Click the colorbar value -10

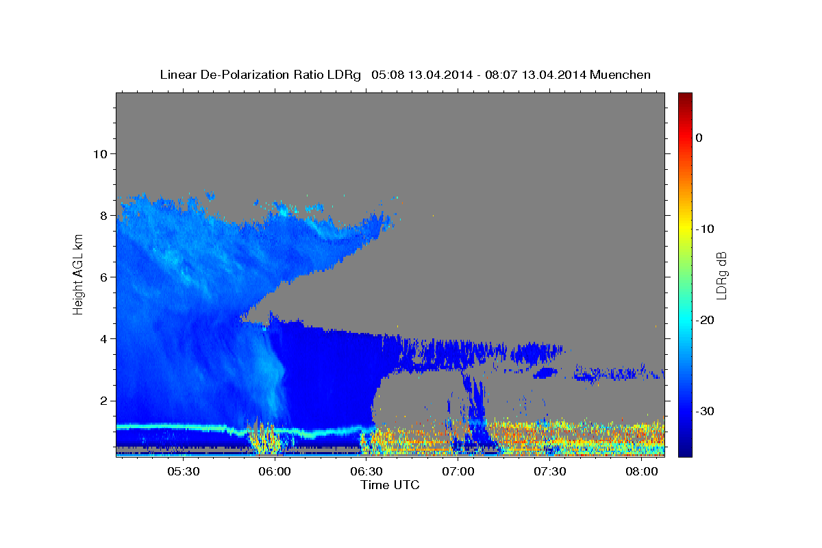click(705, 229)
